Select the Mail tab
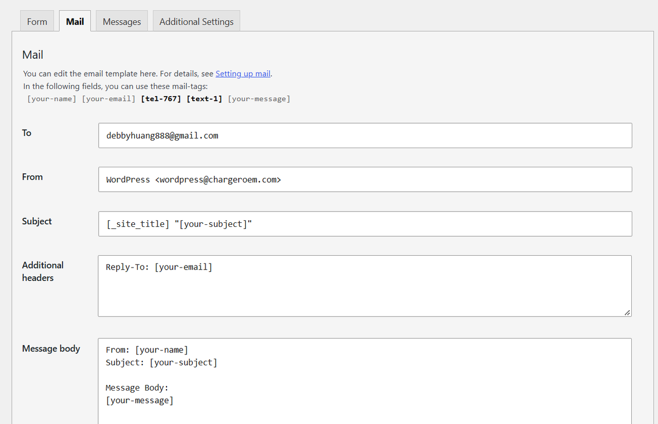The image size is (658, 424). click(75, 22)
